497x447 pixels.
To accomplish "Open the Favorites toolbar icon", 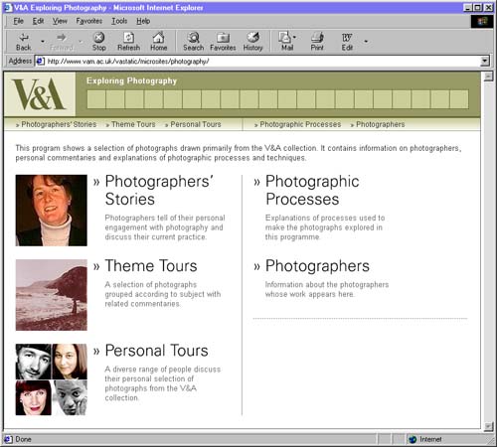I will click(x=223, y=38).
